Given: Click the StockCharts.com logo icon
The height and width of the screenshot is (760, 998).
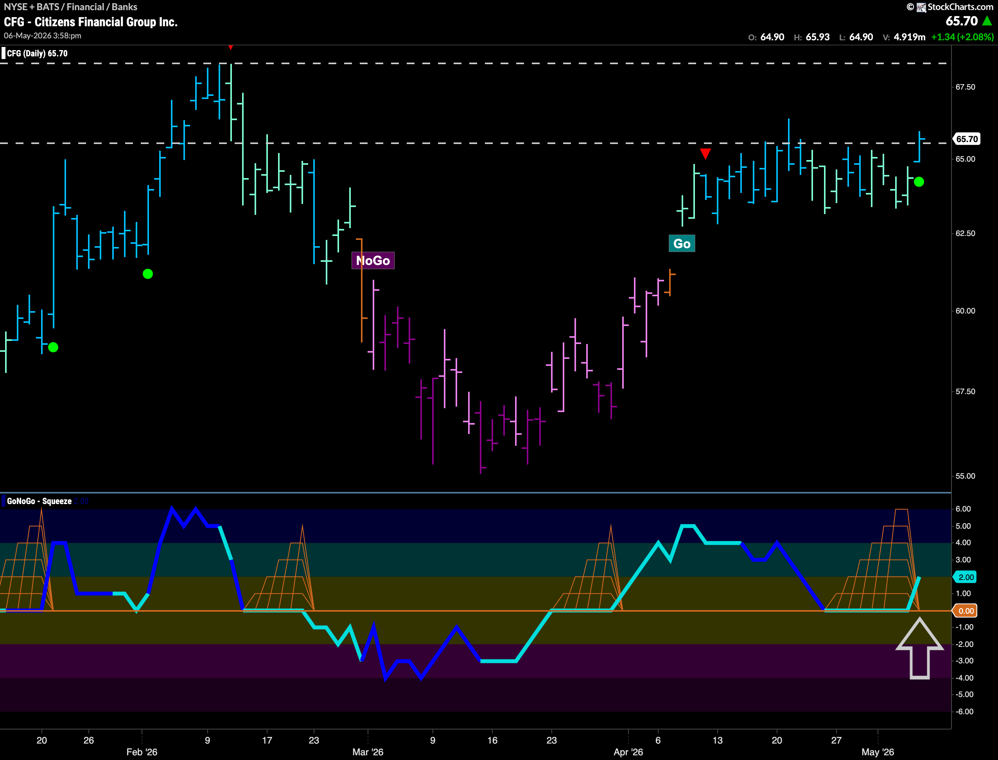Looking at the screenshot, I should coord(921,7).
